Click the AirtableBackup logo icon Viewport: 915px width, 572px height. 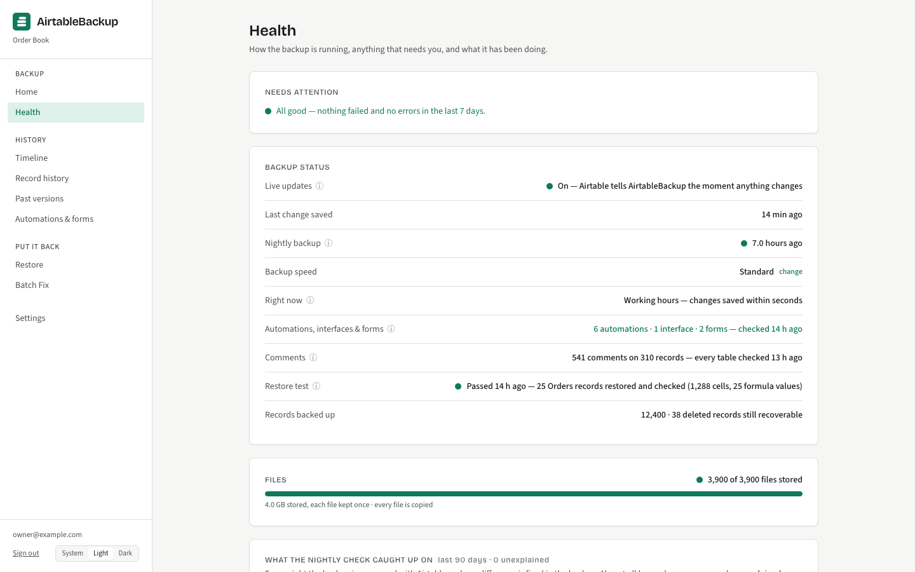22,22
